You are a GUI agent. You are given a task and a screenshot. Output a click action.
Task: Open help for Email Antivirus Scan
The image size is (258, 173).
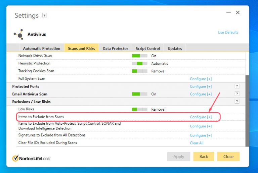[x=237, y=94]
